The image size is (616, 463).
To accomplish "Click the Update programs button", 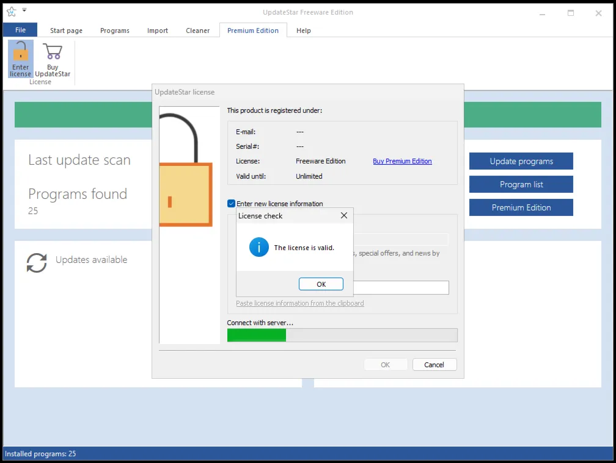I will tap(521, 161).
